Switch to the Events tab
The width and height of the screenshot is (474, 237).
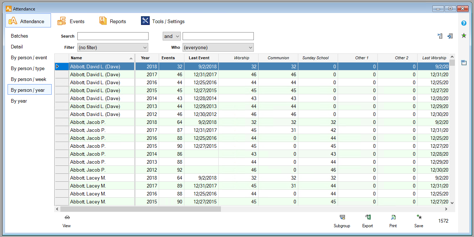click(71, 21)
